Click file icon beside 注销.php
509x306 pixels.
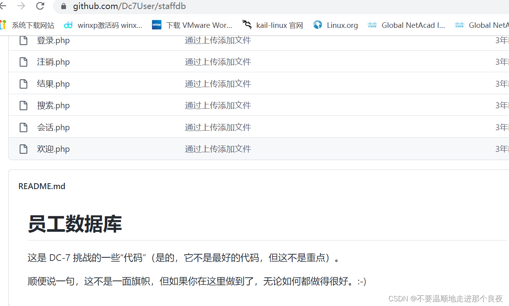24,62
